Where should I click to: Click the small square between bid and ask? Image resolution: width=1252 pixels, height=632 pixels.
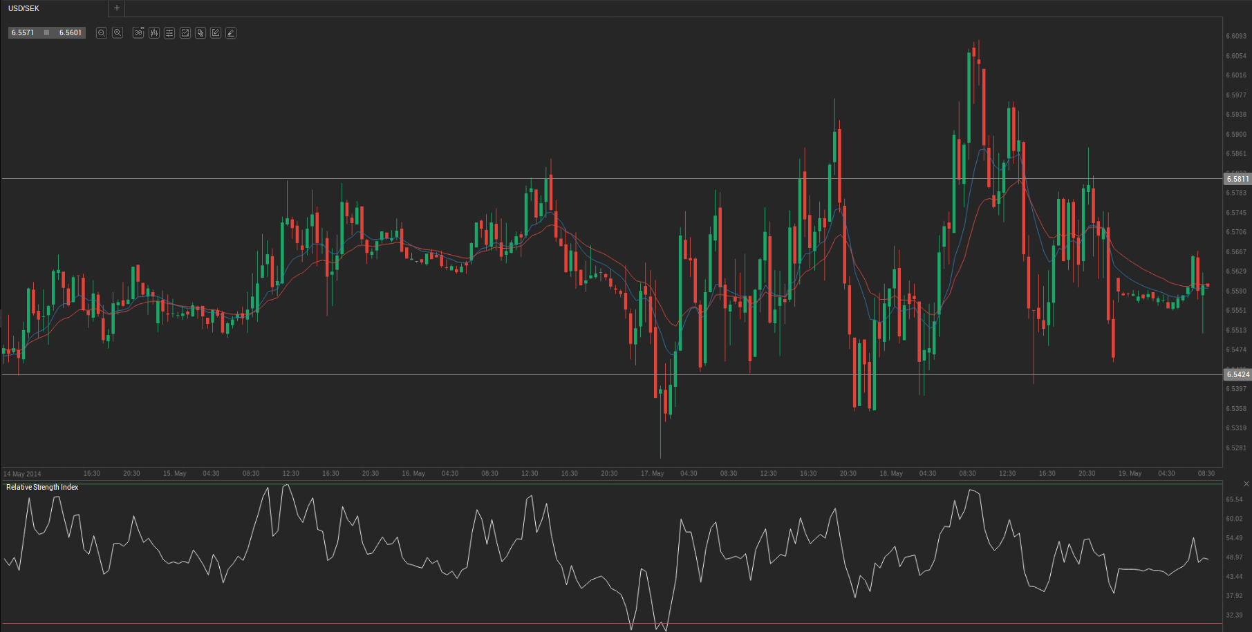[46, 32]
